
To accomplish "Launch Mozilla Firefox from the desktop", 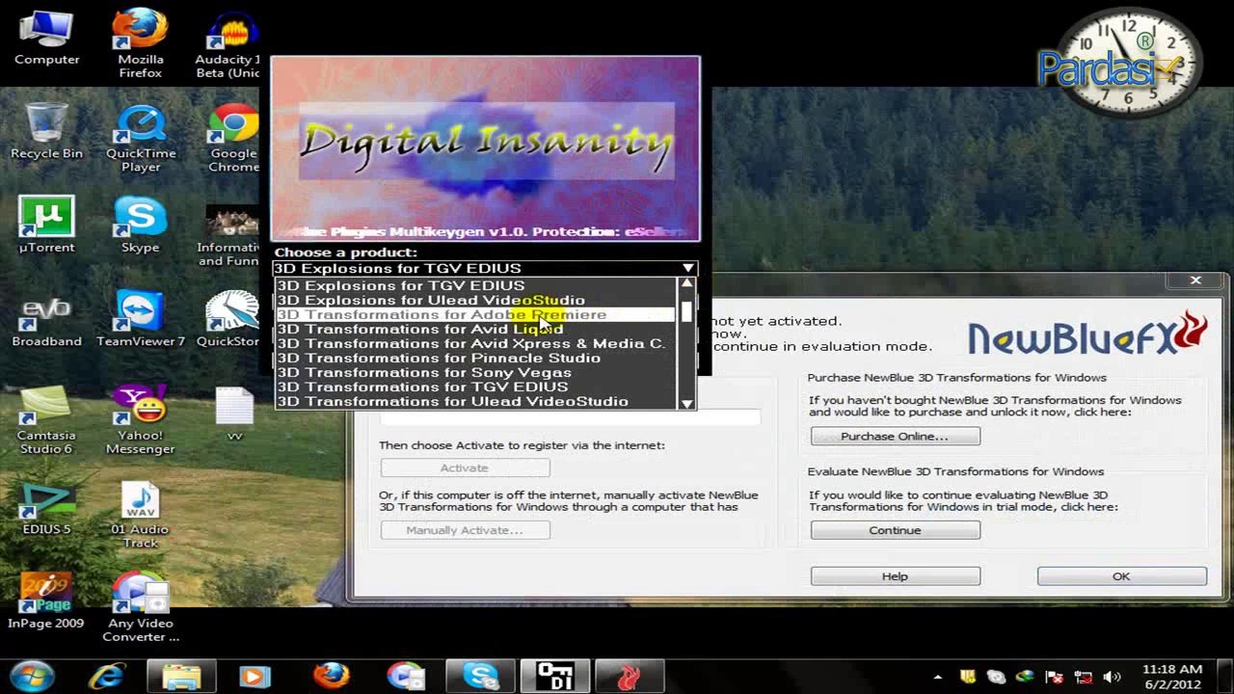I will [141, 43].
